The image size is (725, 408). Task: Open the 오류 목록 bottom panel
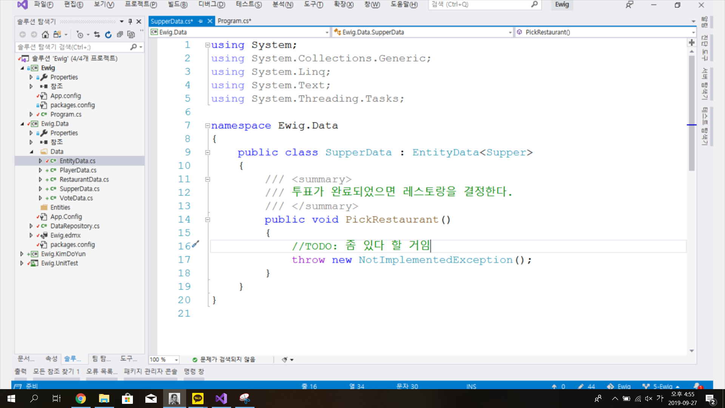(102, 371)
